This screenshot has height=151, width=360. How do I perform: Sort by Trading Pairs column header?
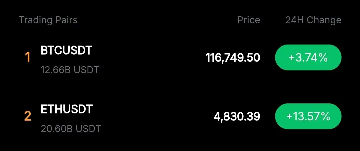coord(48,20)
